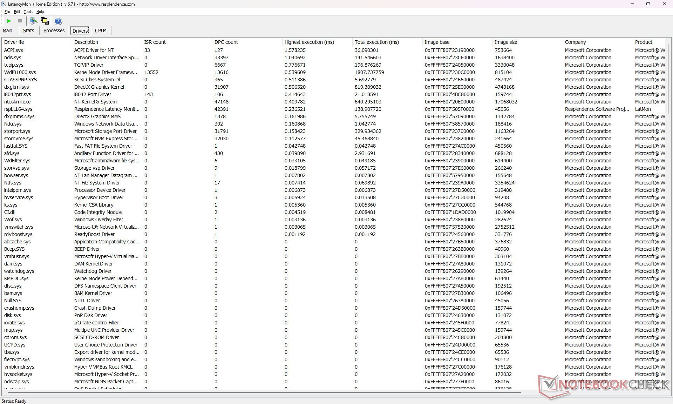
Task: Select the rspLLL64.sys driver row
Action: click(x=18, y=109)
